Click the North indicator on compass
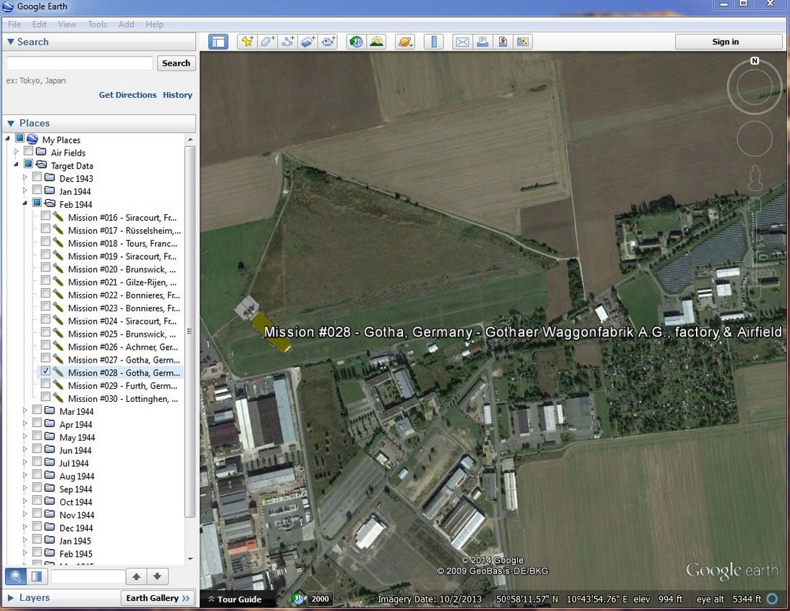Image resolution: width=790 pixels, height=611 pixels. click(755, 61)
